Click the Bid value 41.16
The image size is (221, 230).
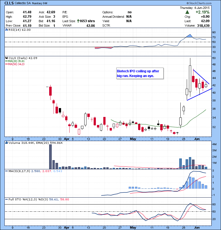pos(51,21)
